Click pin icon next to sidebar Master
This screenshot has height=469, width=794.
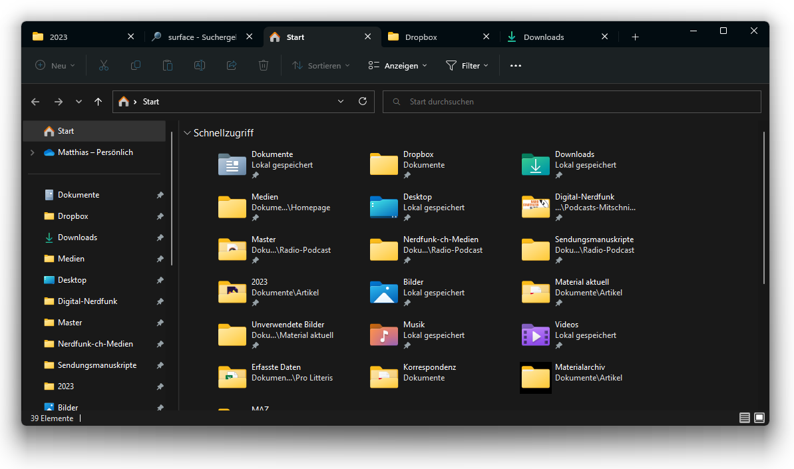(x=160, y=322)
